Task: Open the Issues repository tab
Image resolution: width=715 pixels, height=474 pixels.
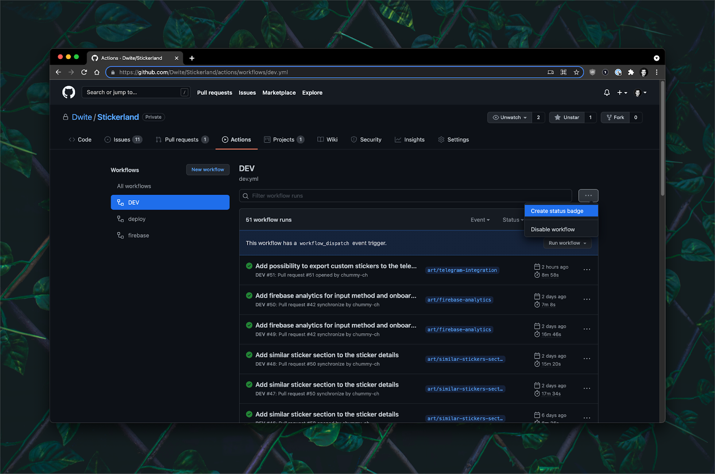Action: 123,140
